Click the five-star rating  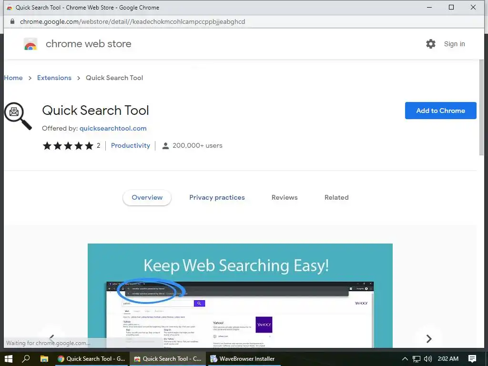[68, 146]
